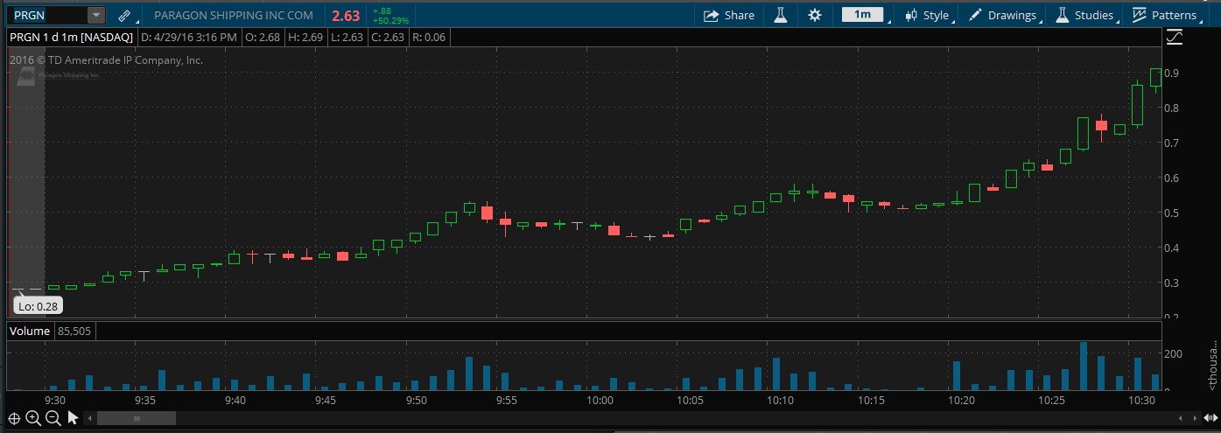Expand the Style dropdown
Image resolution: width=1221 pixels, height=433 pixels.
point(928,15)
